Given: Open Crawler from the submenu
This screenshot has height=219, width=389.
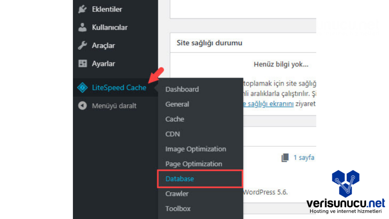Looking at the screenshot, I should [177, 194].
